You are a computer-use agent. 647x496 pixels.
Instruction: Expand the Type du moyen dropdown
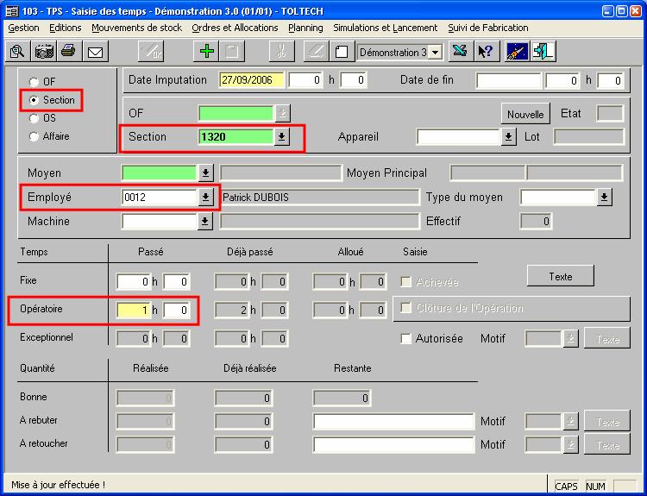[x=604, y=198]
